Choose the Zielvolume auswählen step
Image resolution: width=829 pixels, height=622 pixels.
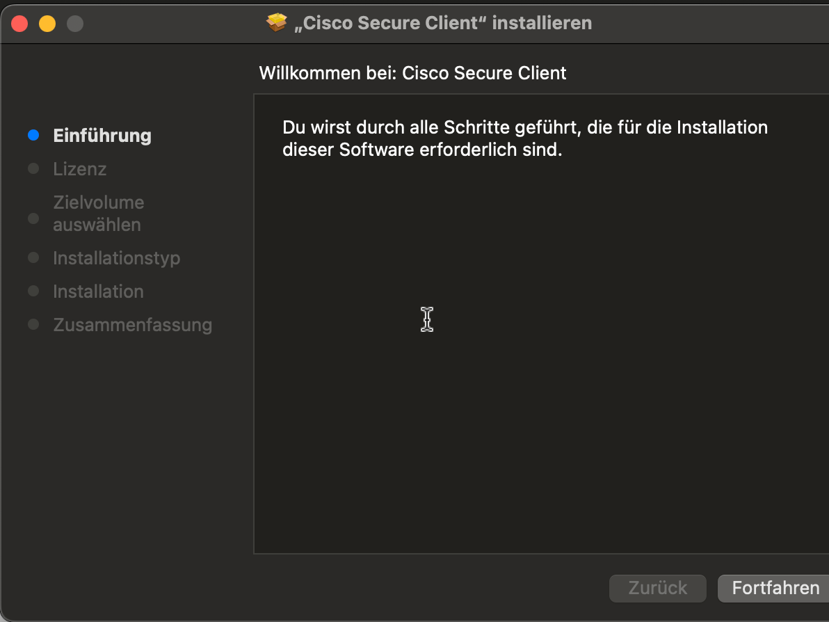(99, 214)
